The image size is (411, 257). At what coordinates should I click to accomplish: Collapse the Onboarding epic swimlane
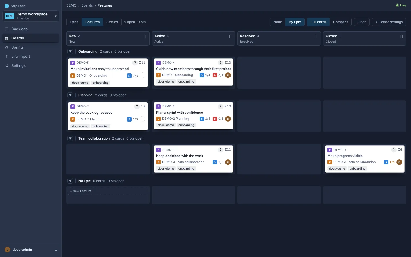click(x=70, y=51)
